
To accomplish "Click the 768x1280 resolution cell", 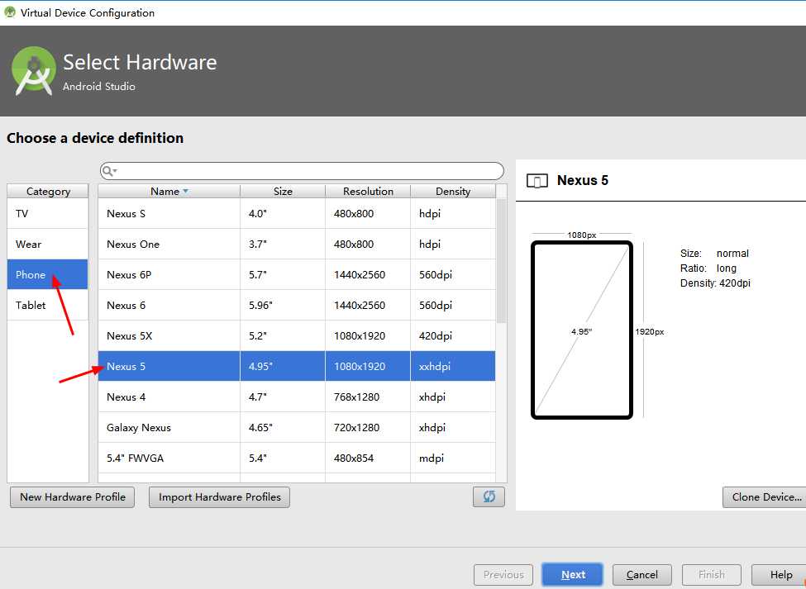I will [x=368, y=397].
